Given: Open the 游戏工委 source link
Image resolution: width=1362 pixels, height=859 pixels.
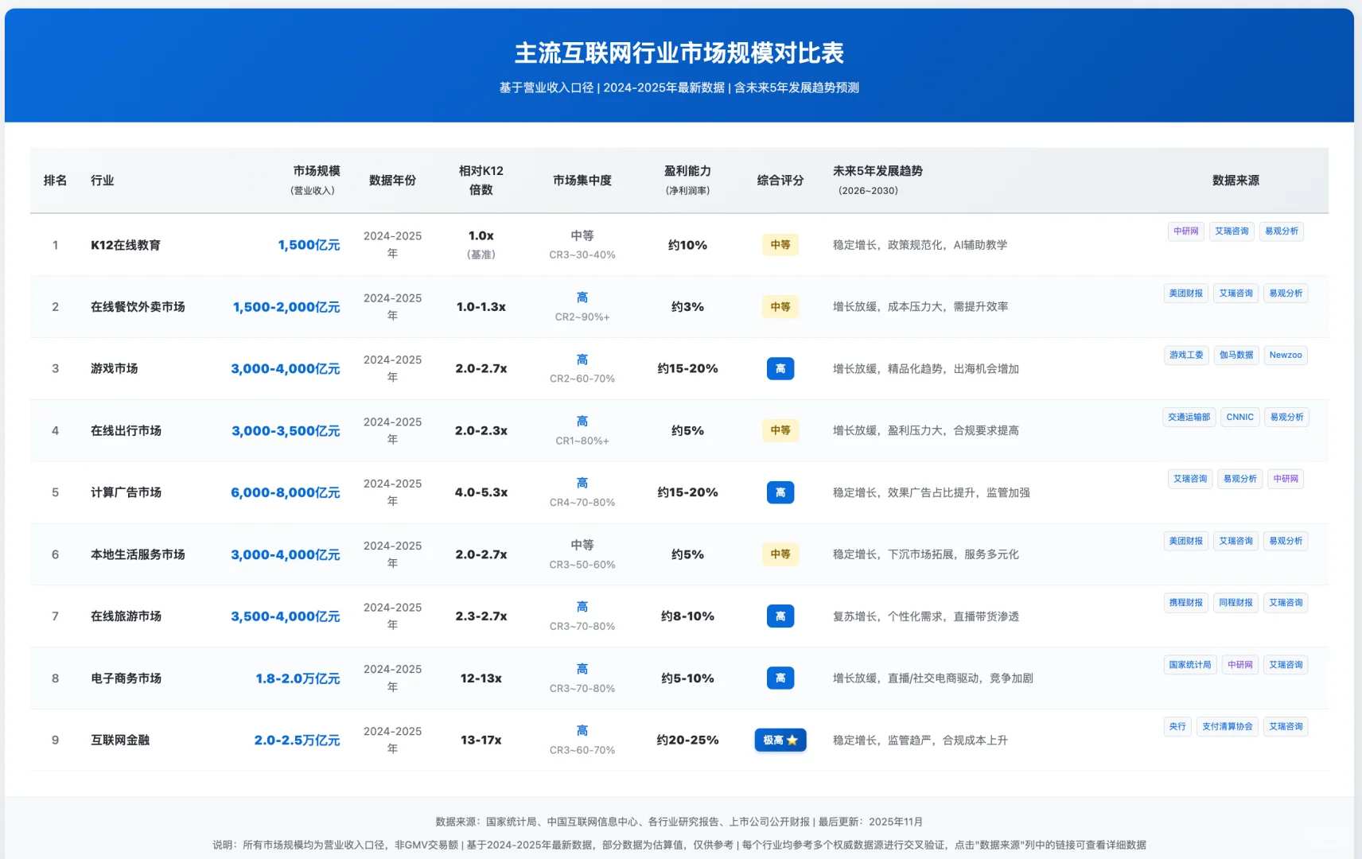Looking at the screenshot, I should click(x=1186, y=355).
